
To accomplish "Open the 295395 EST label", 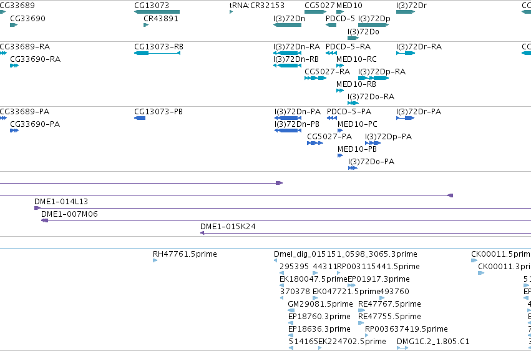I will [x=295, y=267].
